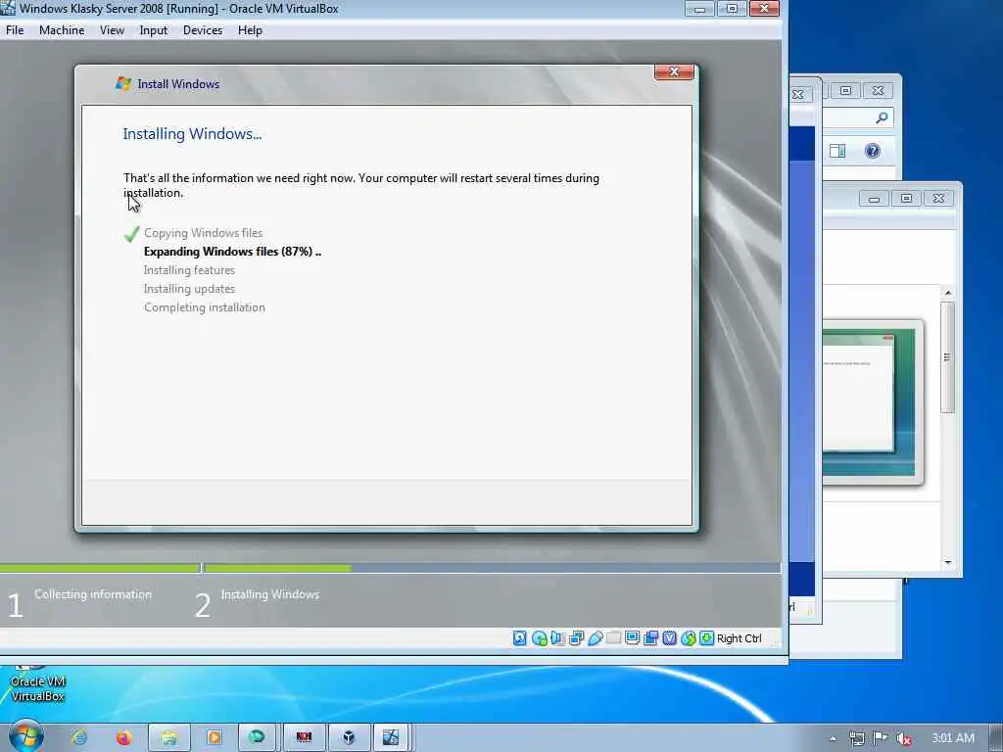Click the green checkmark beside Copying Windows files
1003x752 pixels.
[x=132, y=234]
